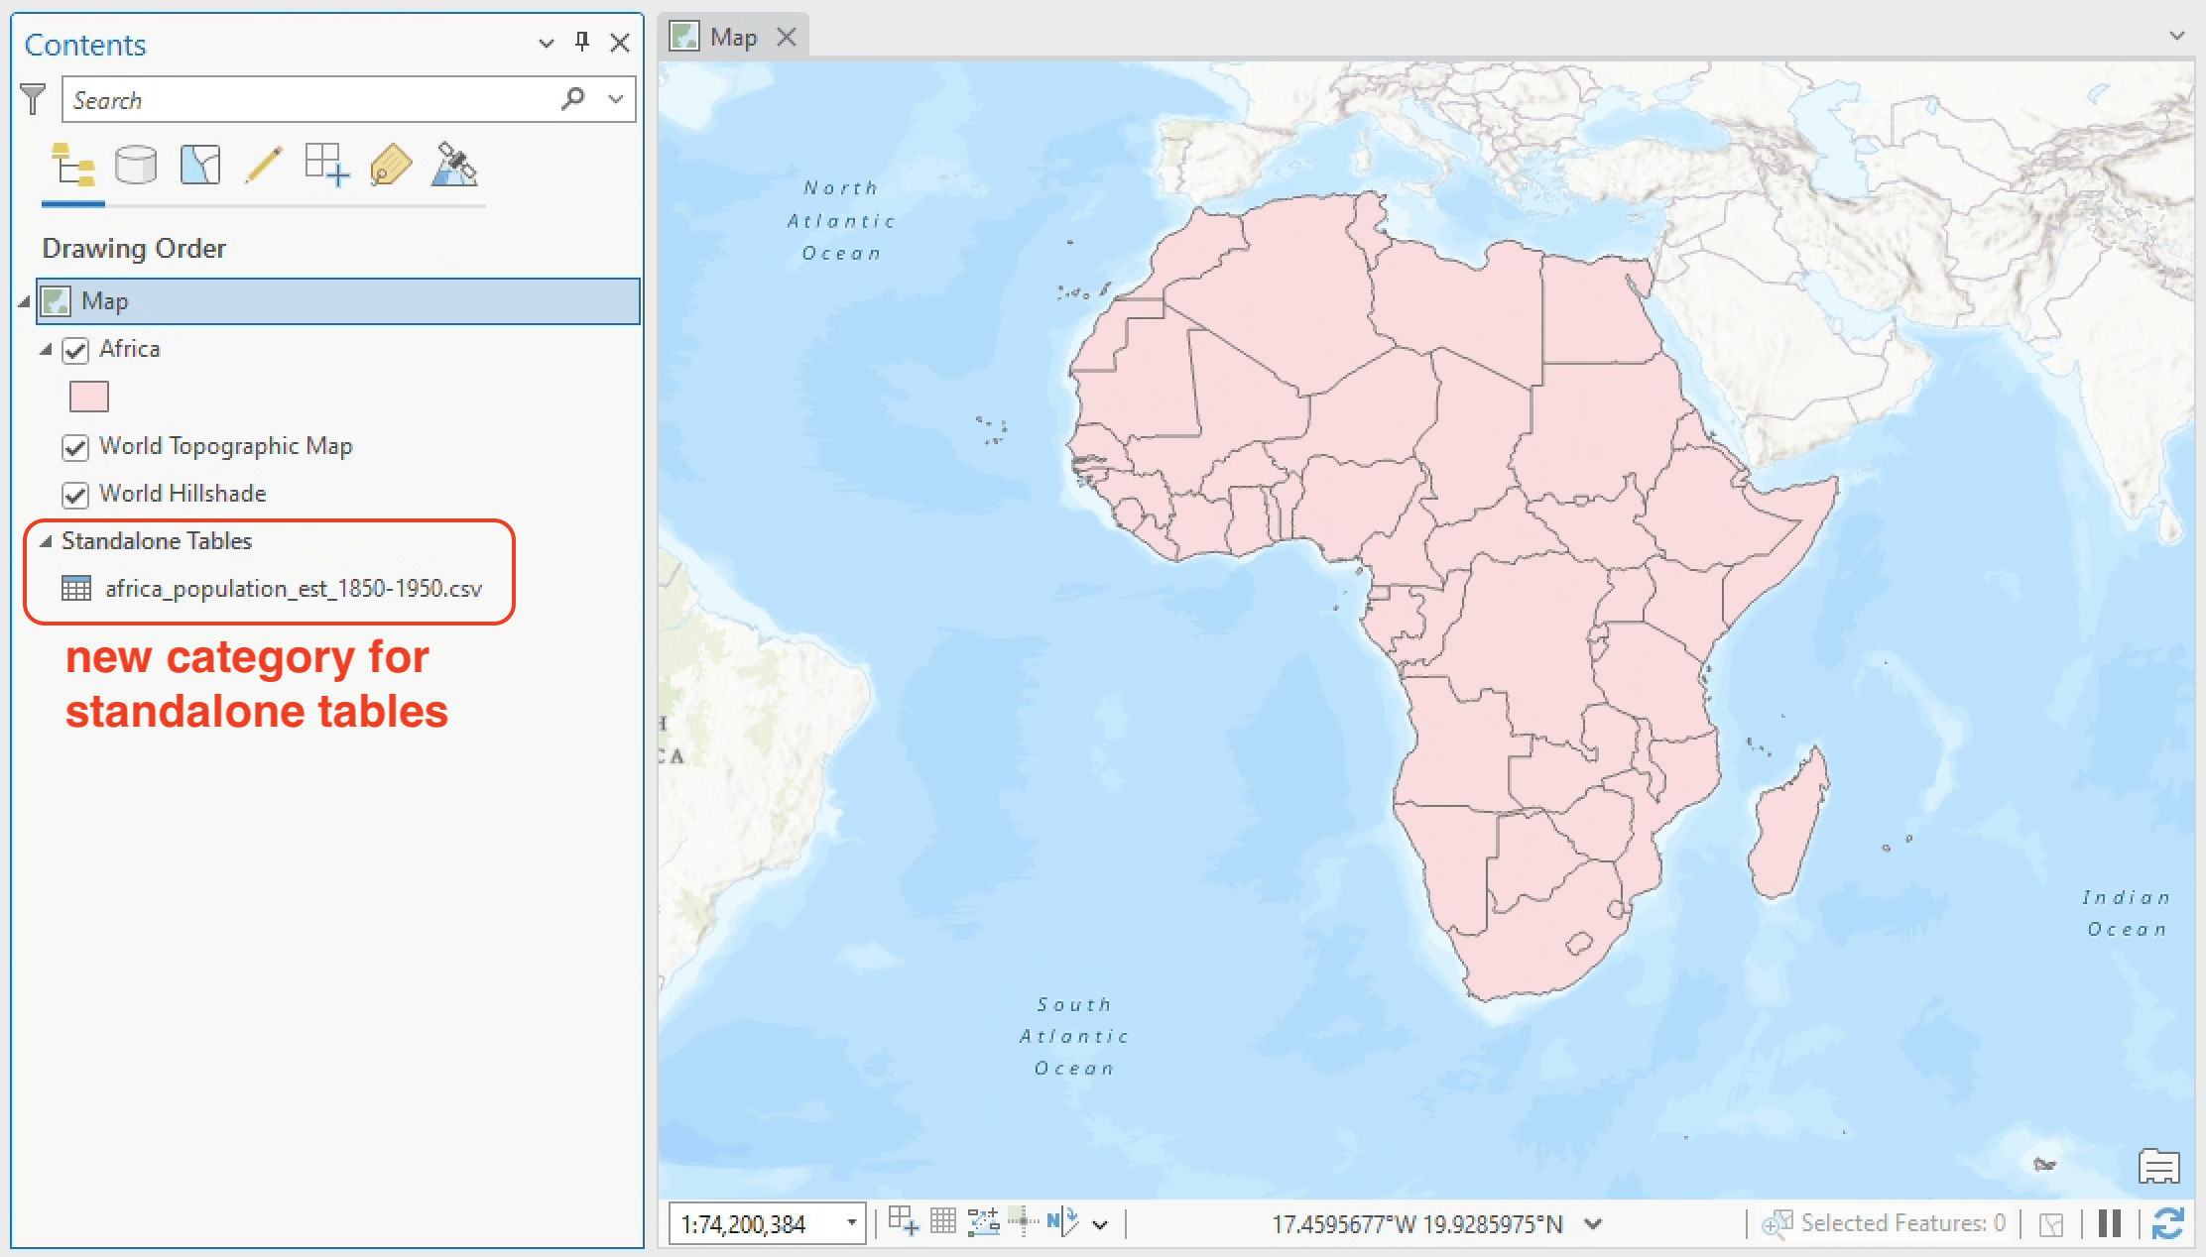The width and height of the screenshot is (2206, 1257).
Task: Refresh the map view
Action: 2167,1223
